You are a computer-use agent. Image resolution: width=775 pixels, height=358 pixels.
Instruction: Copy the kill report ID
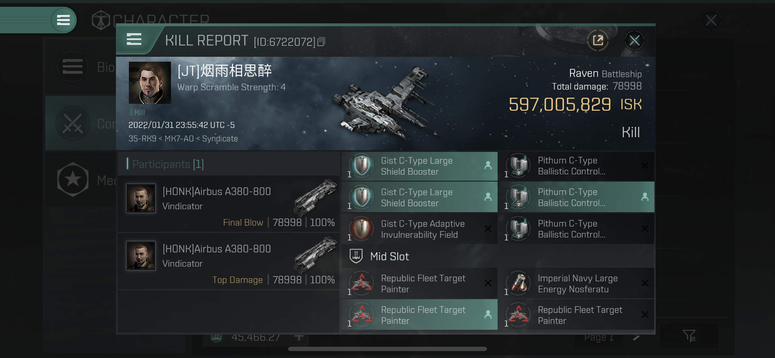[x=321, y=42]
